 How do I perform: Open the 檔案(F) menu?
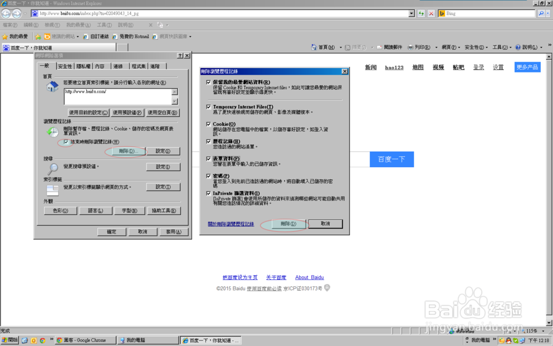[10, 25]
